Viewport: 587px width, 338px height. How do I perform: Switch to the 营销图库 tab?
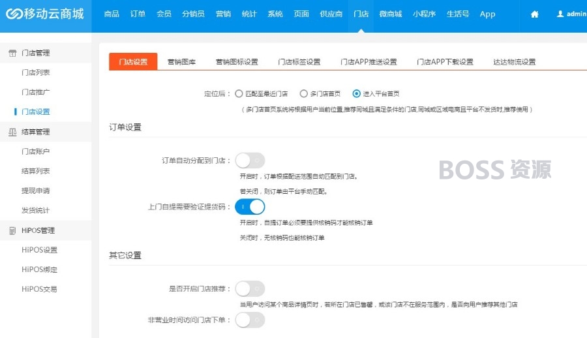pyautogui.click(x=181, y=62)
